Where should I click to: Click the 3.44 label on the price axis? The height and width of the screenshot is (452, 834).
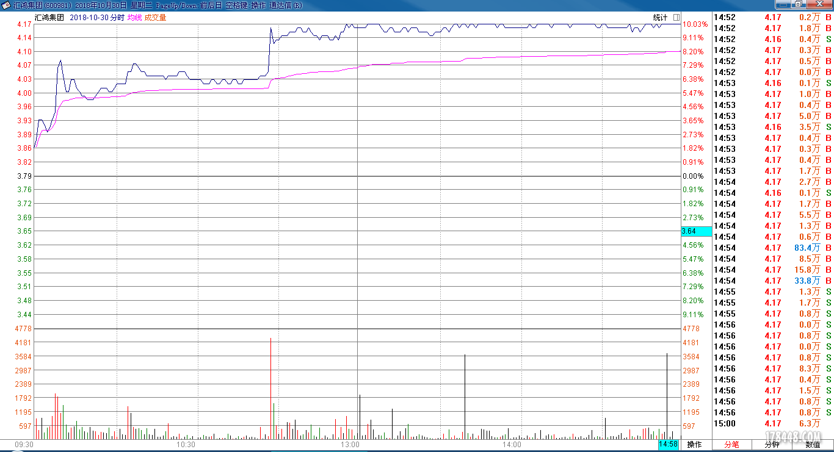(x=24, y=315)
